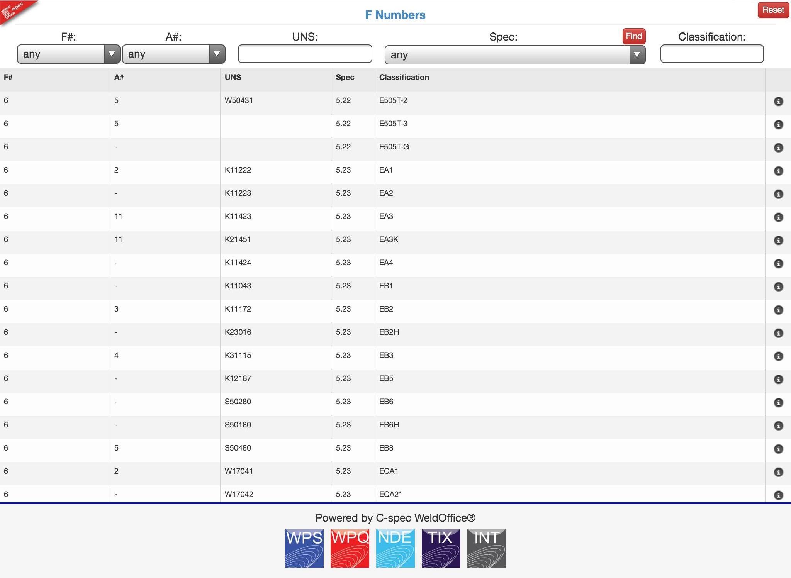Image resolution: width=791 pixels, height=578 pixels.
Task: Open the Spec filter dropdown
Action: point(515,55)
